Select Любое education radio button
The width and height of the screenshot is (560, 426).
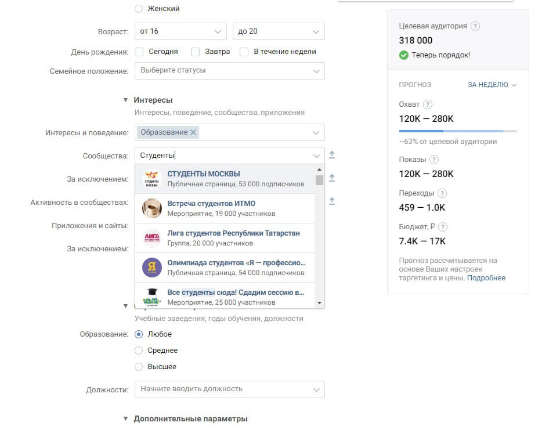tap(139, 334)
